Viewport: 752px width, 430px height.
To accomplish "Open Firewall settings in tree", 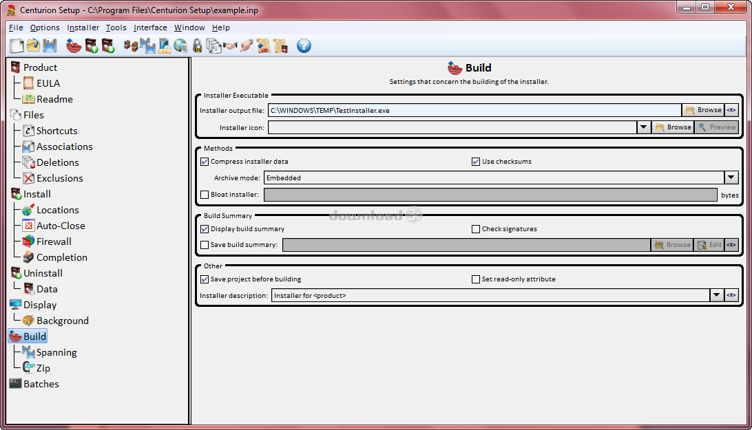I will pos(54,241).
